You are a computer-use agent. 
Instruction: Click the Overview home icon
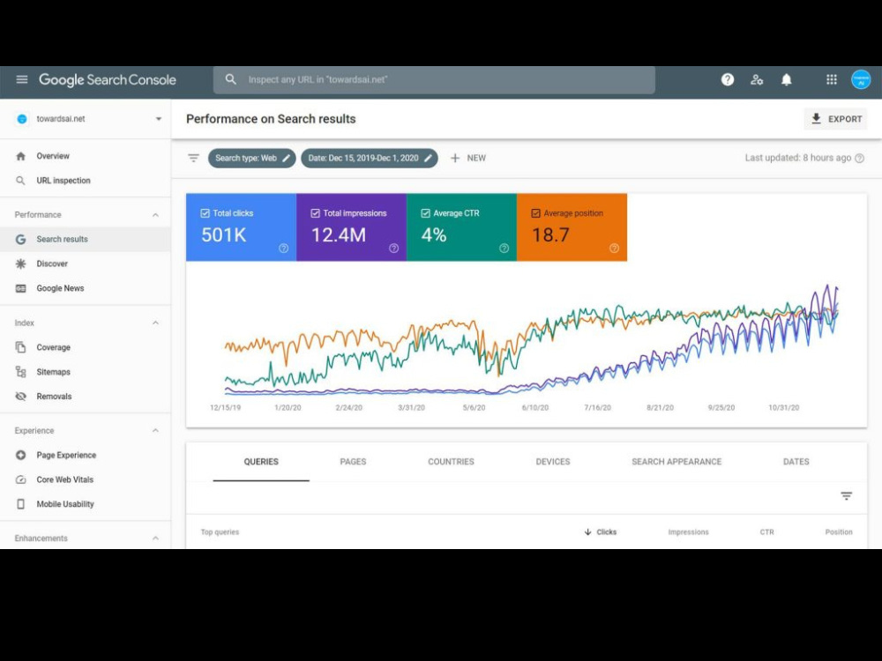click(21, 156)
